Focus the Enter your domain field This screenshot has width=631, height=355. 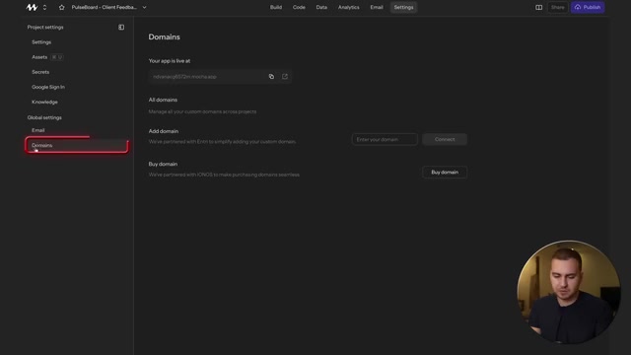point(385,139)
